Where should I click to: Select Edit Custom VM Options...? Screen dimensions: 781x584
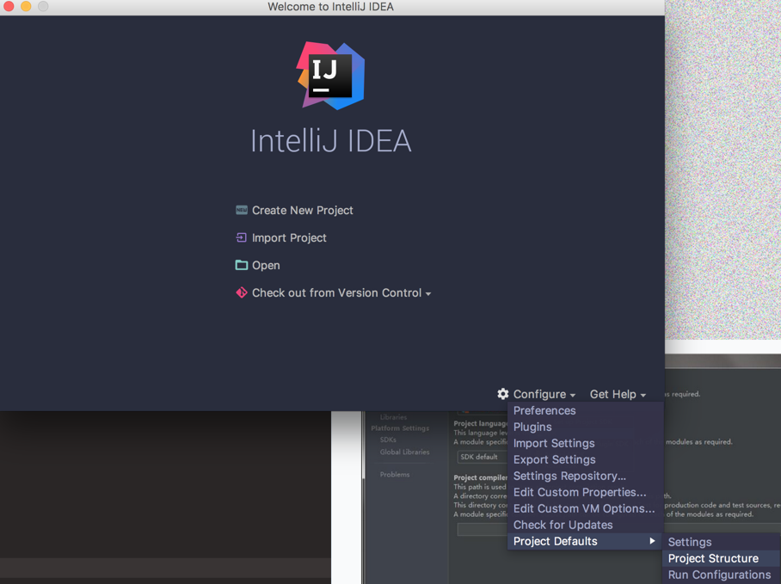(x=585, y=509)
